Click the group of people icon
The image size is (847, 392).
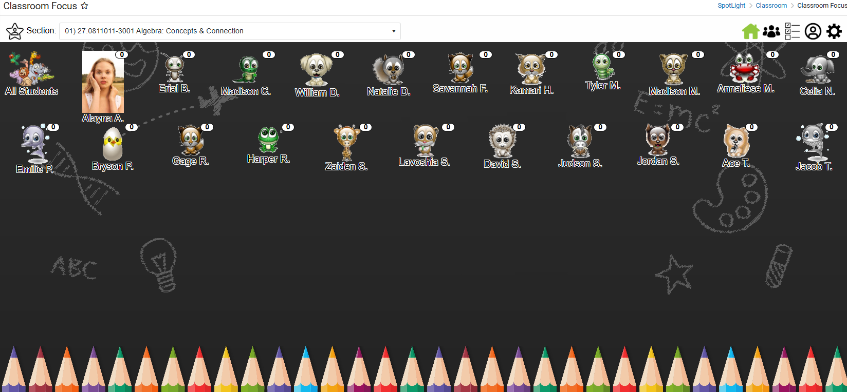pos(771,31)
